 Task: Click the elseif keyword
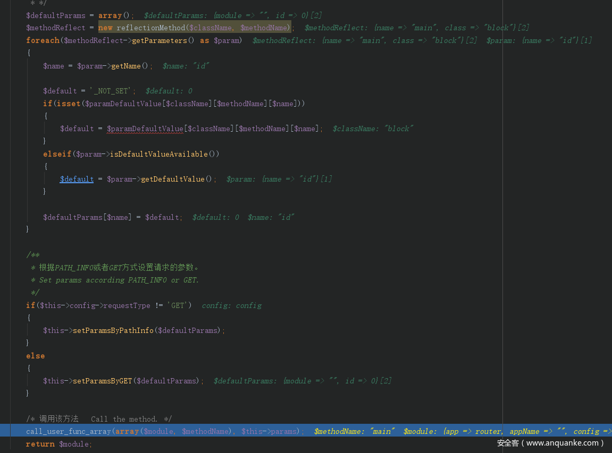(x=57, y=154)
